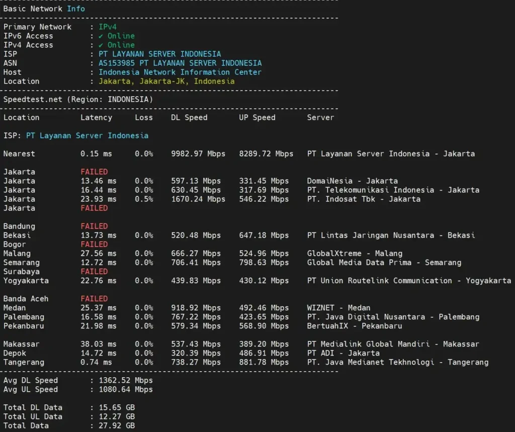This screenshot has height=432, width=515.
Task: Select the Nearest latency "0.15 ms"
Action: [x=96, y=154]
